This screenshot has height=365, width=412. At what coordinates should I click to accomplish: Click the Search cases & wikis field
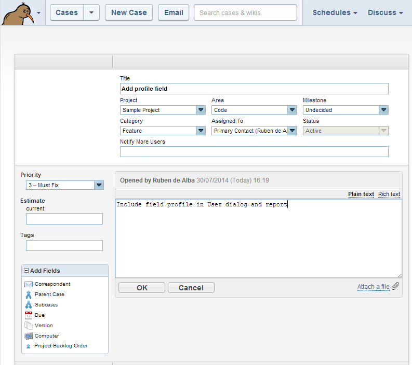(x=245, y=12)
